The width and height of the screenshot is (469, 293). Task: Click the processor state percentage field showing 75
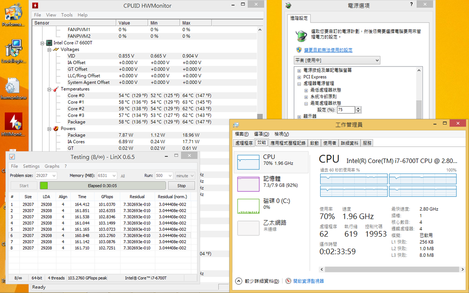tap(346, 110)
